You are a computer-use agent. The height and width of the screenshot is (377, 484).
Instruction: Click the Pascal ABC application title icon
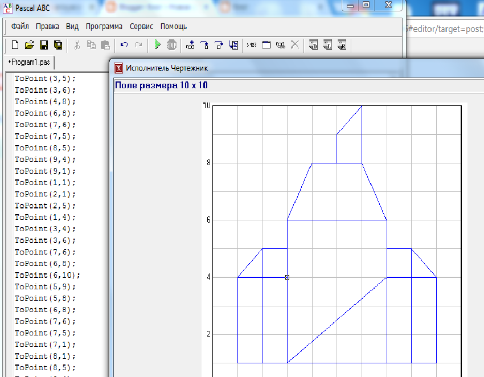point(8,8)
